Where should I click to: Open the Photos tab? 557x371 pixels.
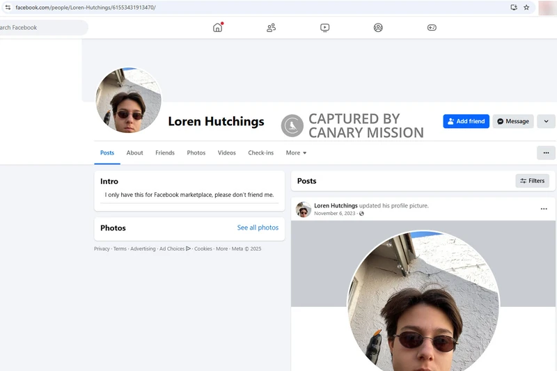[196, 152]
